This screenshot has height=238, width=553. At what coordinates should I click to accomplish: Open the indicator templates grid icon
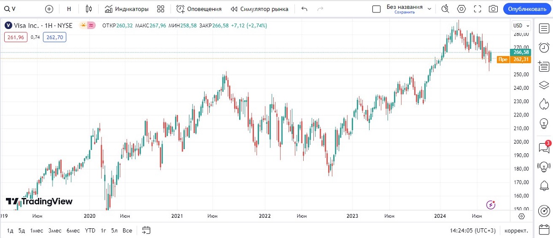click(x=160, y=9)
